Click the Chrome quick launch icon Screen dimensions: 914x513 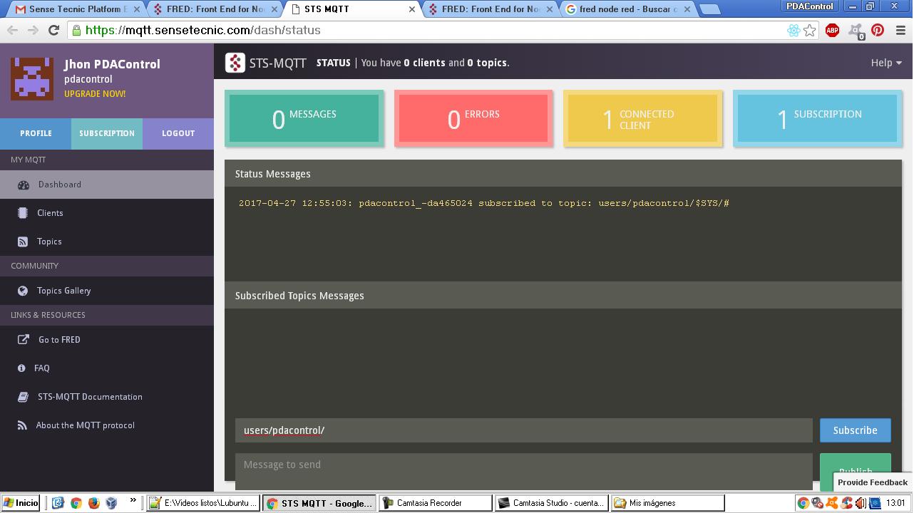[x=76, y=503]
